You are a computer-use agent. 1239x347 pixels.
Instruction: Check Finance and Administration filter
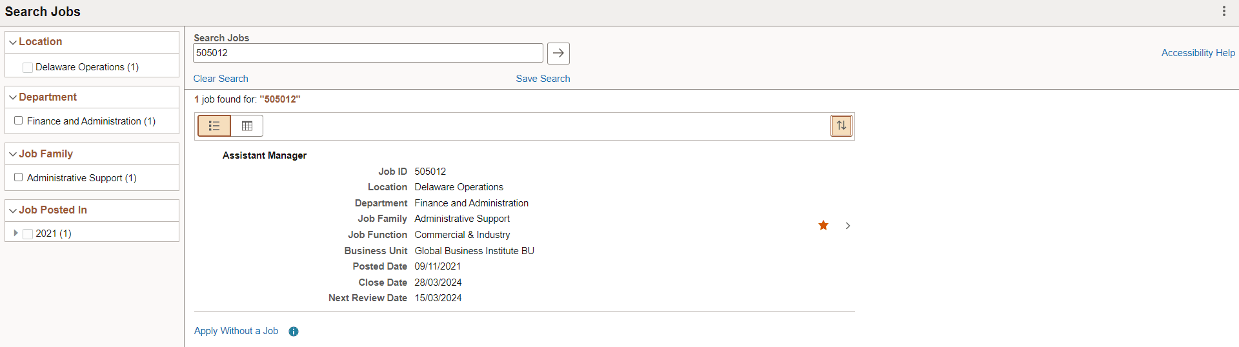coord(19,121)
